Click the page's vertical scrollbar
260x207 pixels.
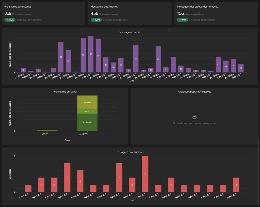[258, 172]
